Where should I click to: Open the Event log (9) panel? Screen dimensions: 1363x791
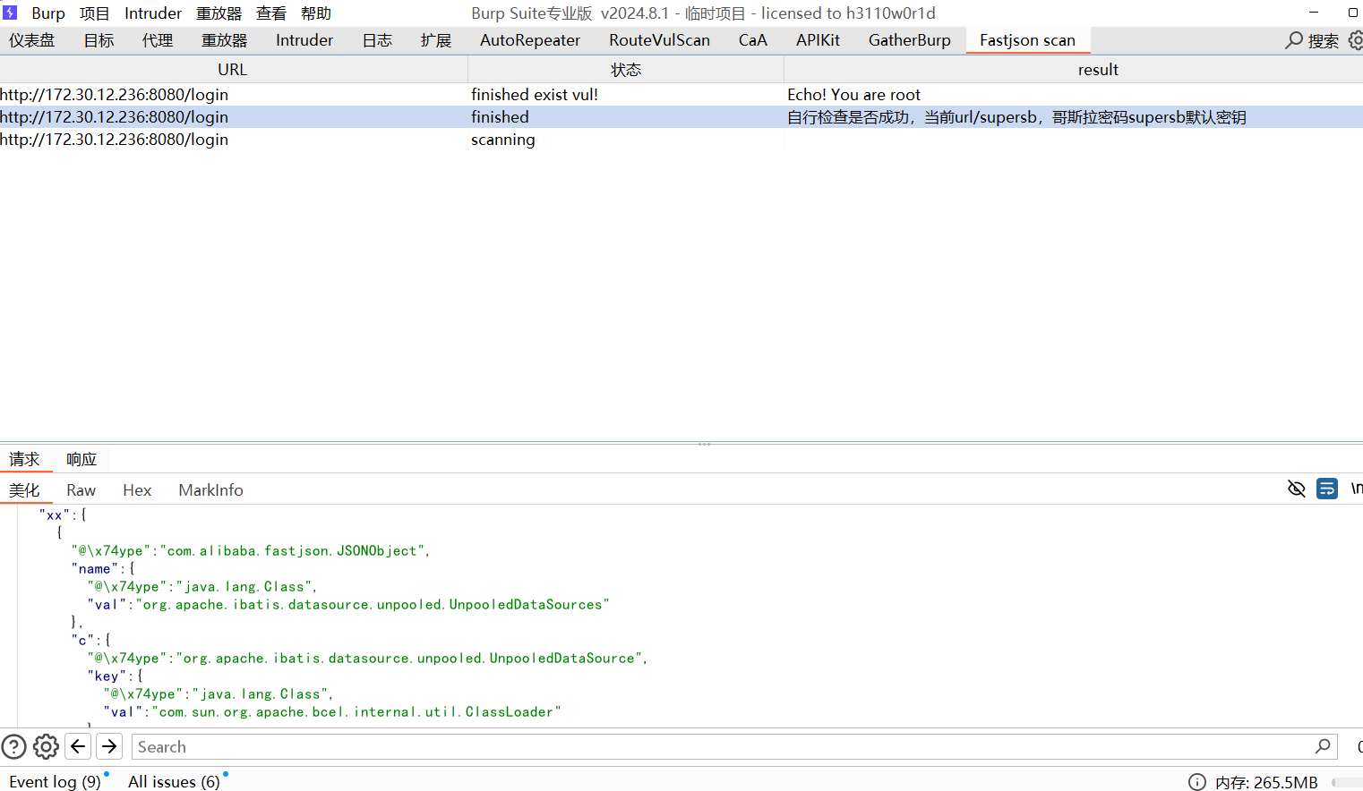click(55, 782)
